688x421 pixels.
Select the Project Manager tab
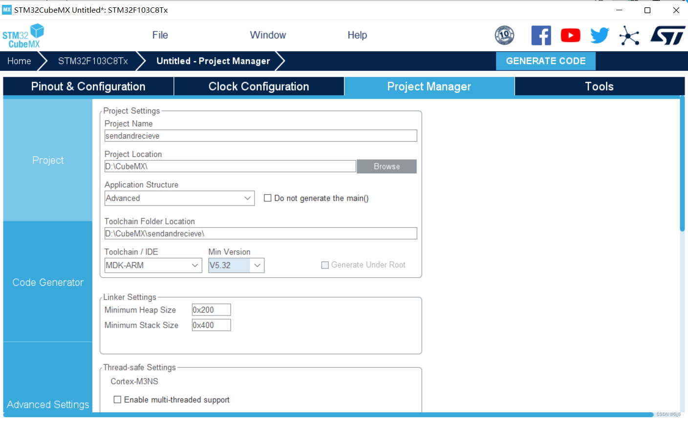click(x=429, y=86)
